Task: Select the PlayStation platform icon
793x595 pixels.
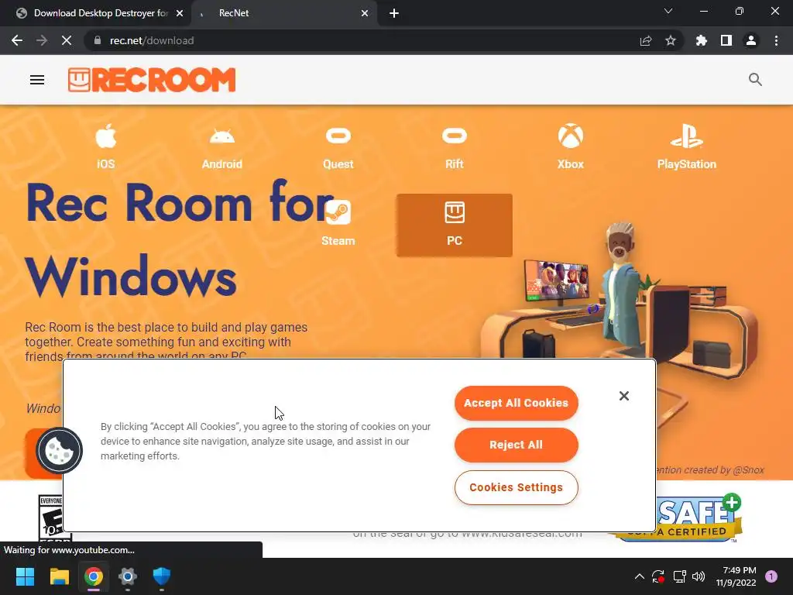Action: click(687, 146)
